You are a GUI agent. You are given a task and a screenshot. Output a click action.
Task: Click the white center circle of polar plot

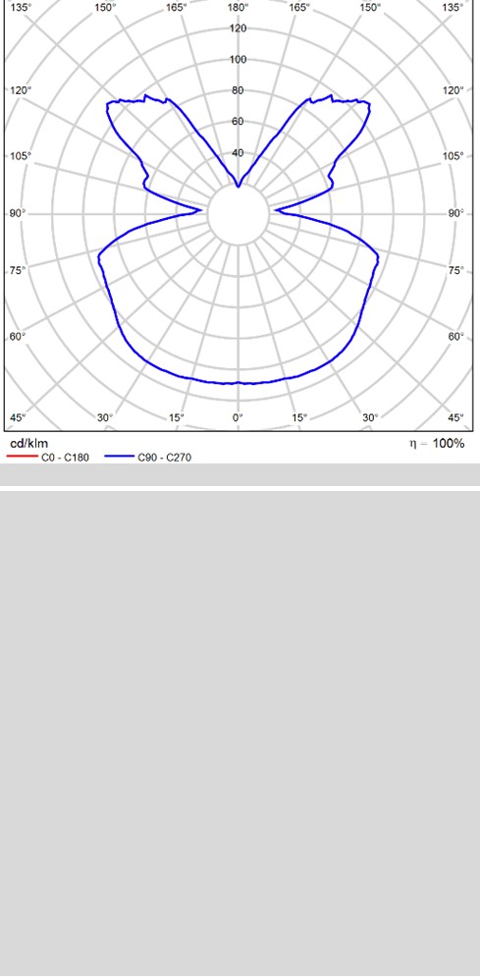click(x=238, y=214)
